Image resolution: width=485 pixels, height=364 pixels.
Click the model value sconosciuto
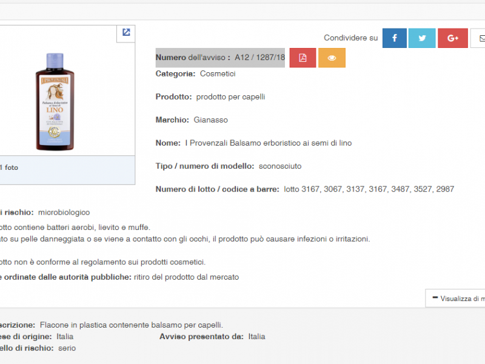point(280,166)
